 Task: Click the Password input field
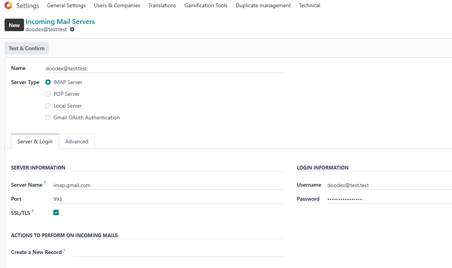[x=389, y=199]
